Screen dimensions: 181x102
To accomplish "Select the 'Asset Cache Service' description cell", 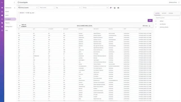I will pos(98,50).
